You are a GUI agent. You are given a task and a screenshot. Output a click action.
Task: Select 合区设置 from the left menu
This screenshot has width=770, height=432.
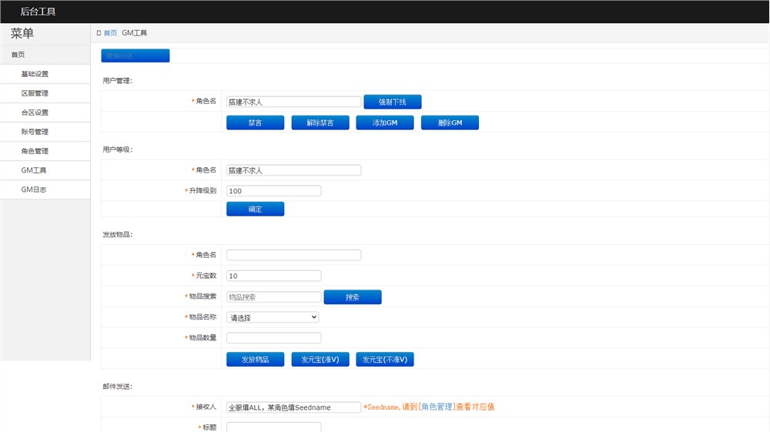[35, 112]
